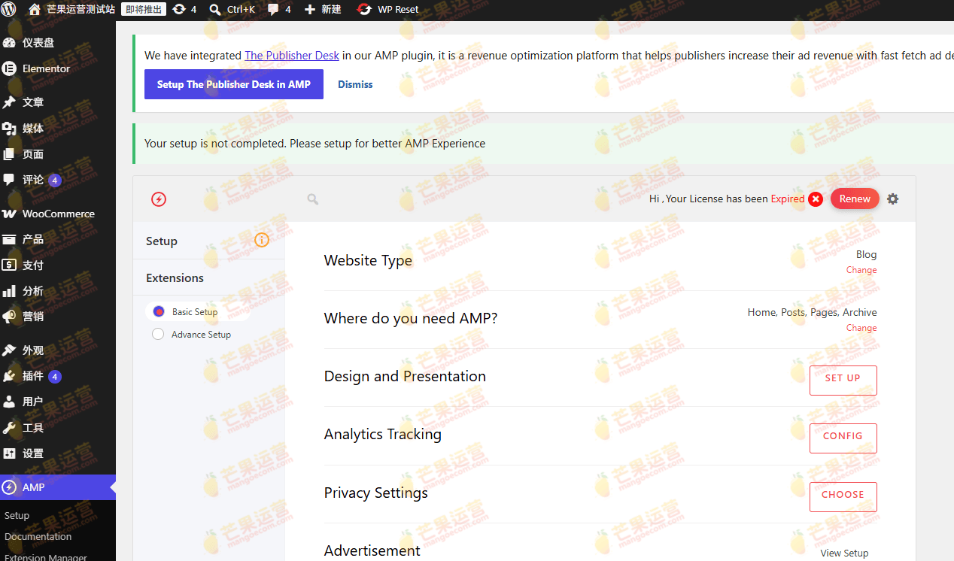Click the 分析 analytics bar icon
The width and height of the screenshot is (954, 561).
click(x=9, y=291)
